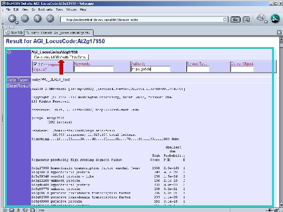Screen dimensions: 283x212
Task: Toggle the Decompose Objects checkbox
Action: click(35, 64)
